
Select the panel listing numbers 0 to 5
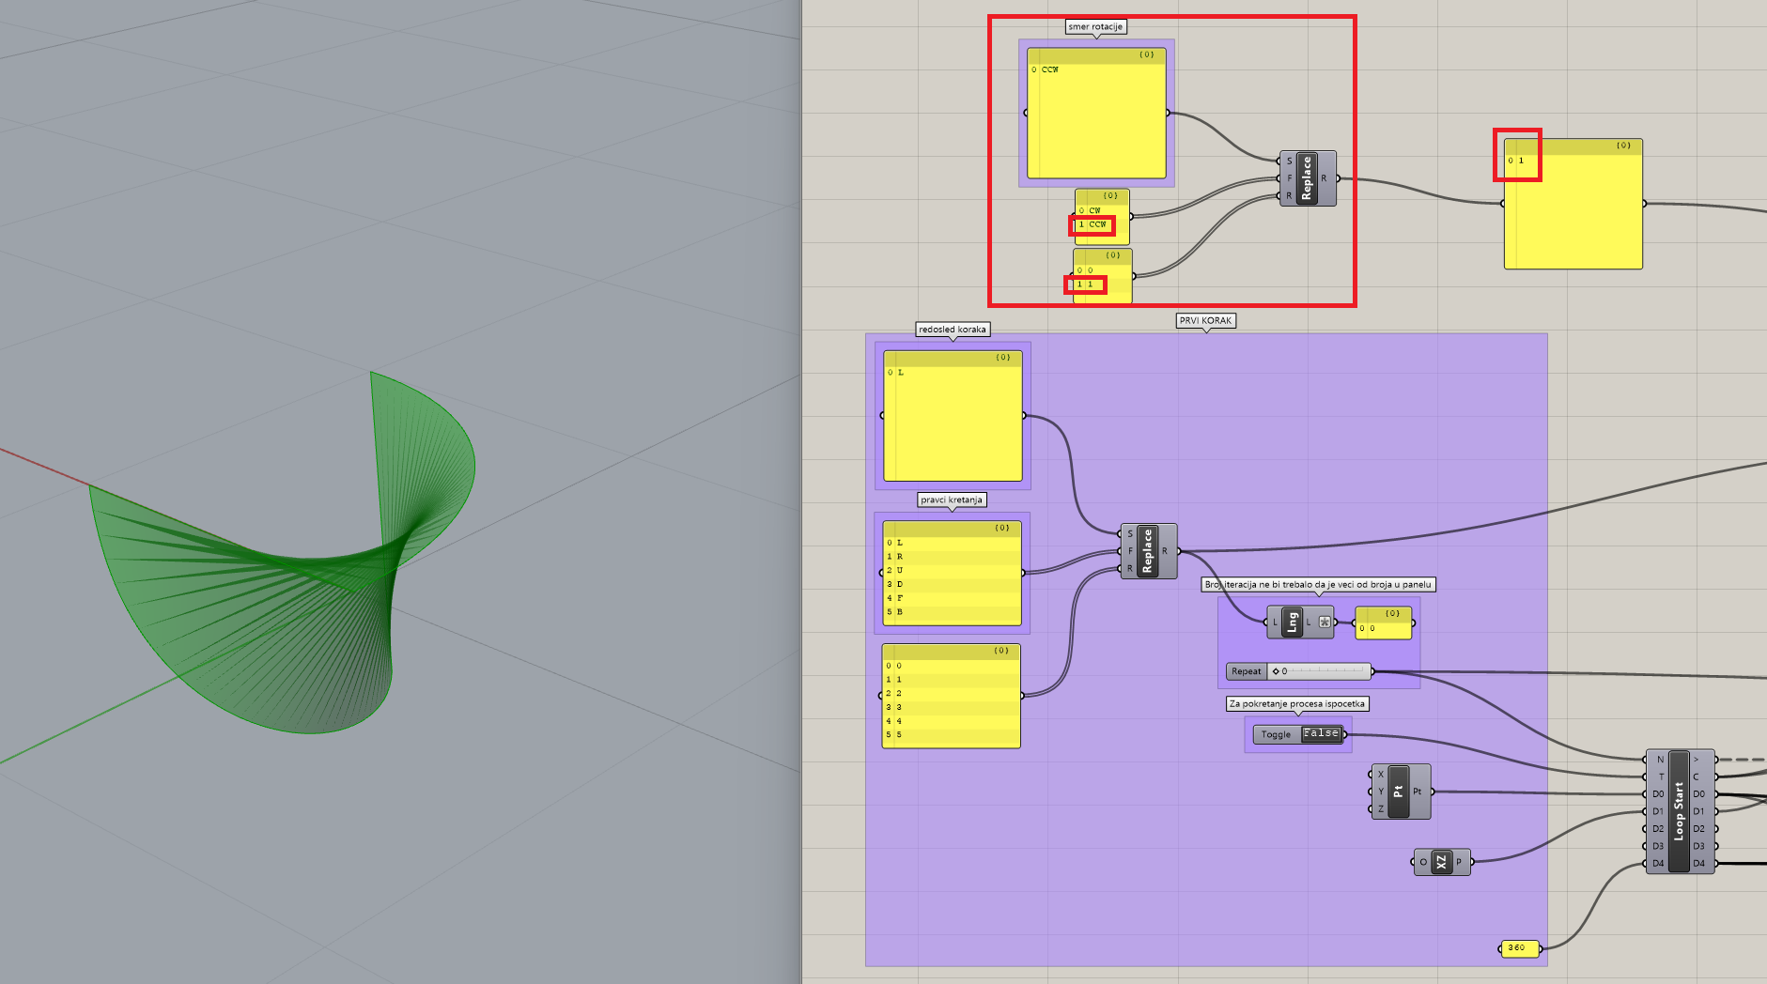(951, 700)
